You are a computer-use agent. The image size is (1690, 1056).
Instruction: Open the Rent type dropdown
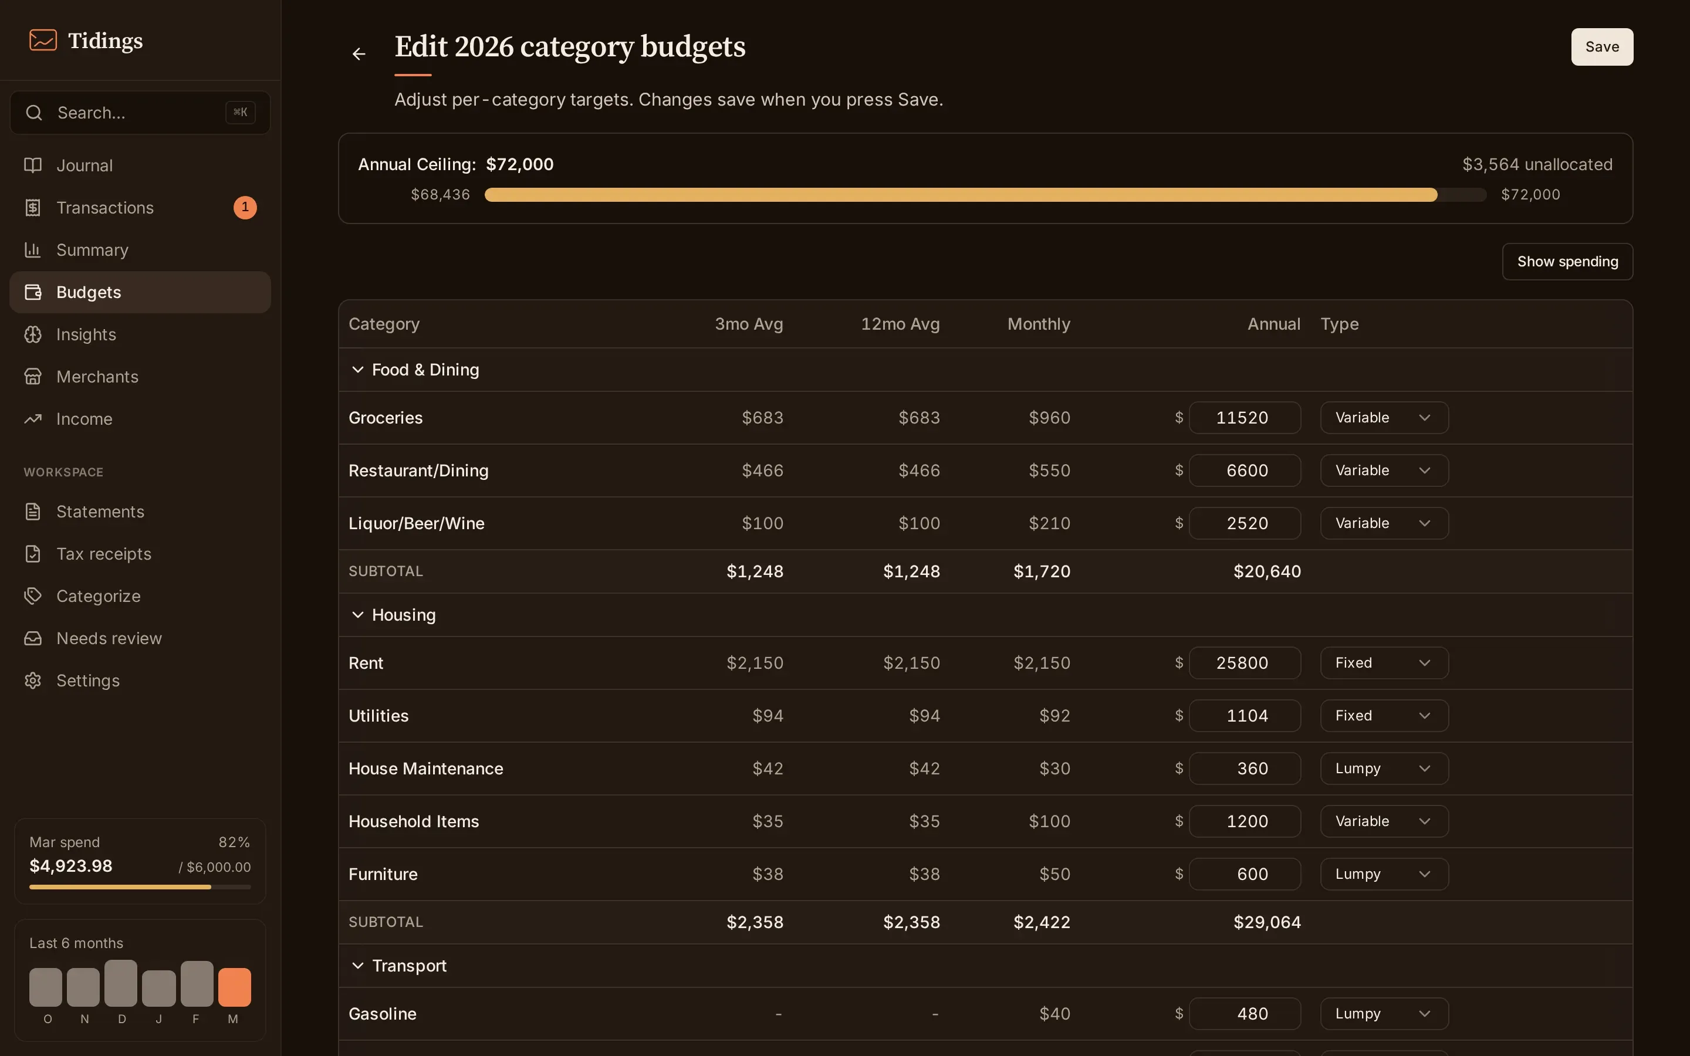click(1384, 663)
